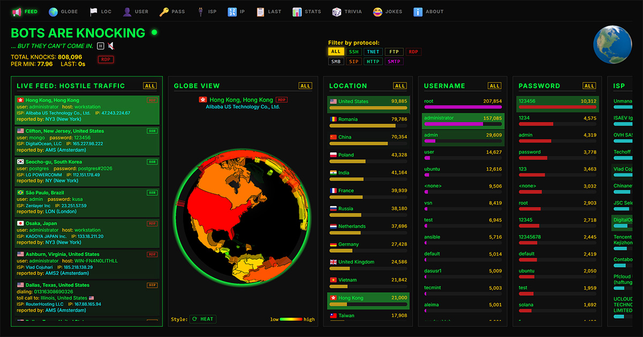Viewport: 643px width, 337px height.
Task: Select the Osaka, Japan feed entry
Action: (x=87, y=233)
